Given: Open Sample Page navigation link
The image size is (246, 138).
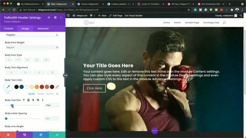Looking at the screenshot, I should click(x=192, y=23).
